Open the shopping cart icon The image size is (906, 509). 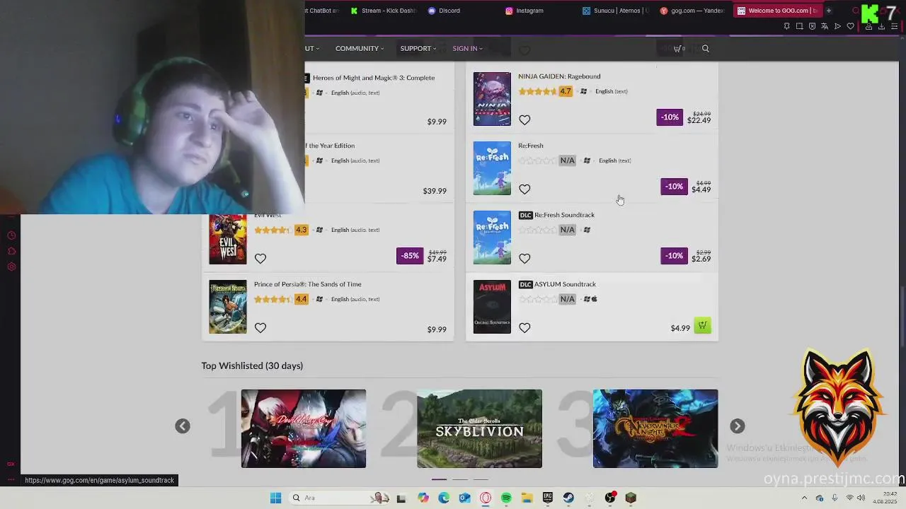tap(679, 49)
